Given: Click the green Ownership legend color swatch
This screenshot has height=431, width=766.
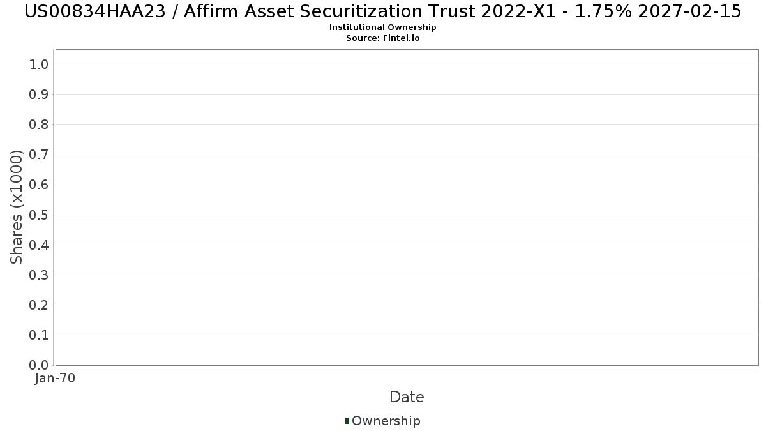Looking at the screenshot, I should pos(347,421).
